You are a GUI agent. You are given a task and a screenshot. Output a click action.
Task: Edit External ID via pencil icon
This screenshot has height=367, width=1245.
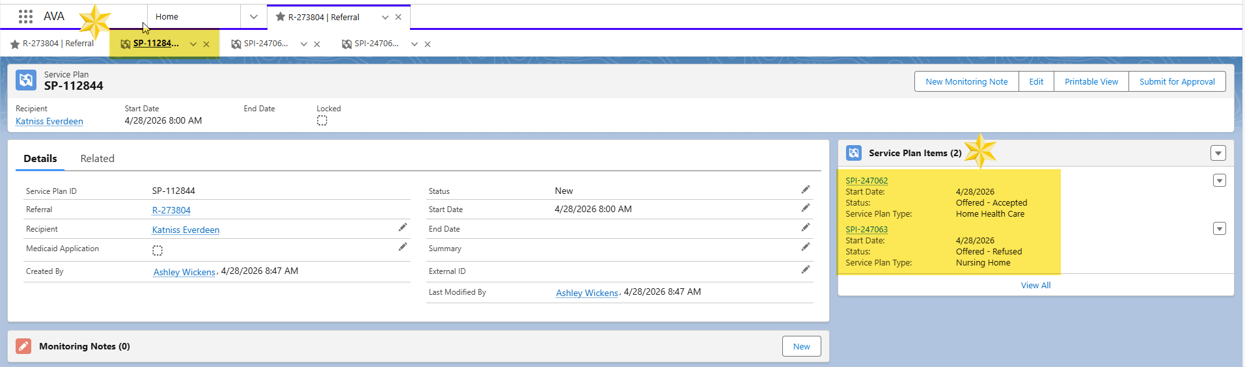806,269
